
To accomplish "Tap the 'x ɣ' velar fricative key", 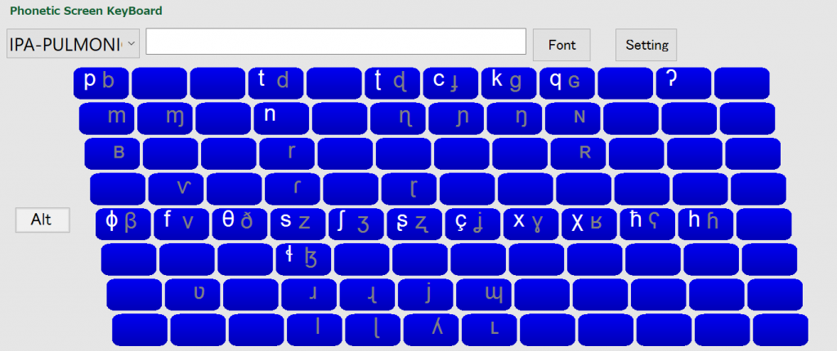I will point(530,224).
